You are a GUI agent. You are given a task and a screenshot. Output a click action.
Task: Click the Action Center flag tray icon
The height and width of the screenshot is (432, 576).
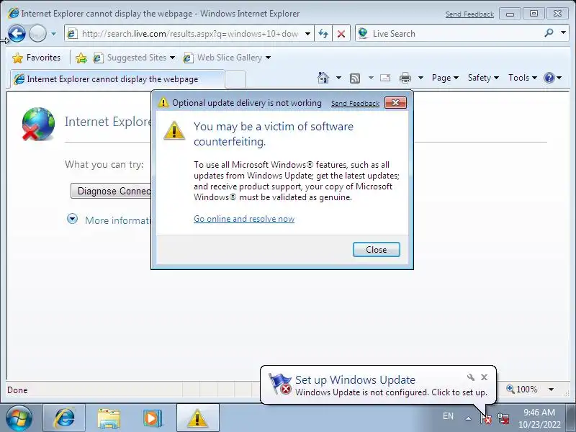click(x=486, y=418)
